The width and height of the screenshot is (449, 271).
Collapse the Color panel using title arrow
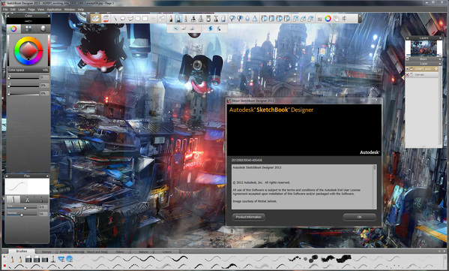point(8,16)
